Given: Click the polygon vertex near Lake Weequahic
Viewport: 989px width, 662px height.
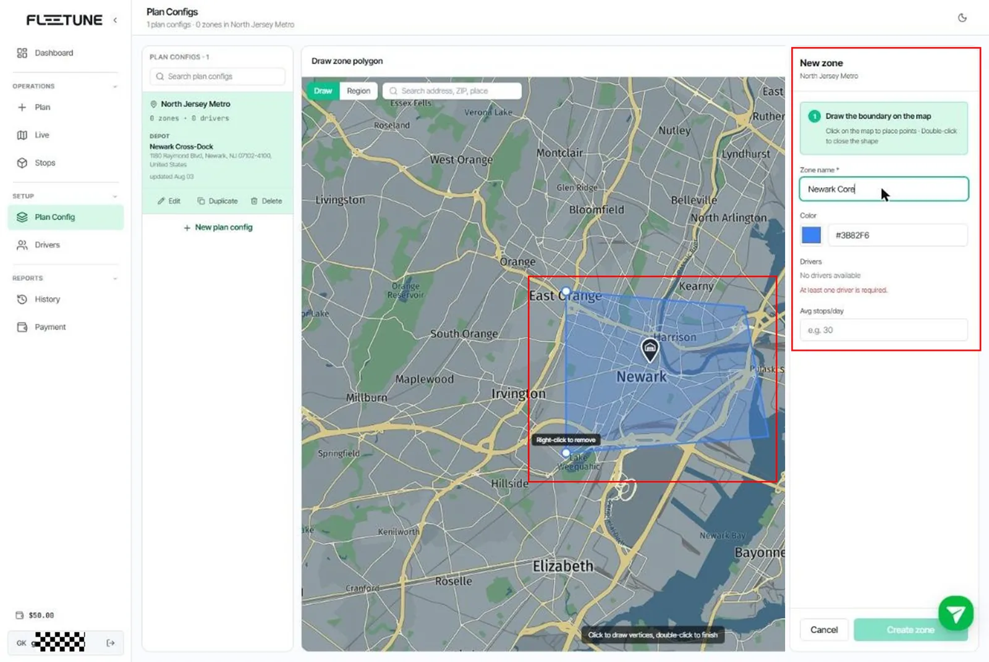Looking at the screenshot, I should (x=566, y=453).
